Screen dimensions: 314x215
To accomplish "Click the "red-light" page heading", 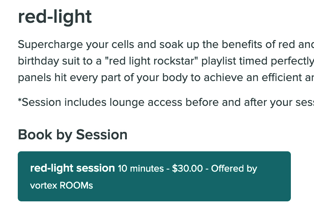I will [55, 17].
